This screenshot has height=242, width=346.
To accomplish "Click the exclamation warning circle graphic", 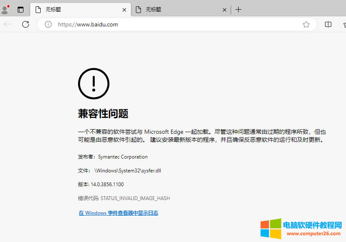I will [x=94, y=83].
